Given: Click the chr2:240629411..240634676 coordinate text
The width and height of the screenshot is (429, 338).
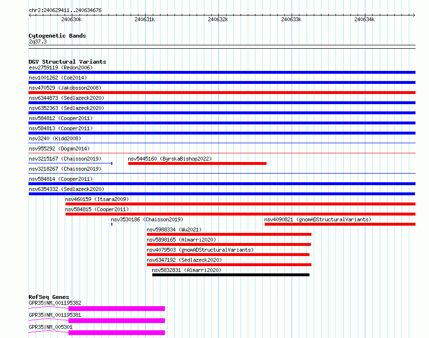Looking at the screenshot, I should [65, 10].
